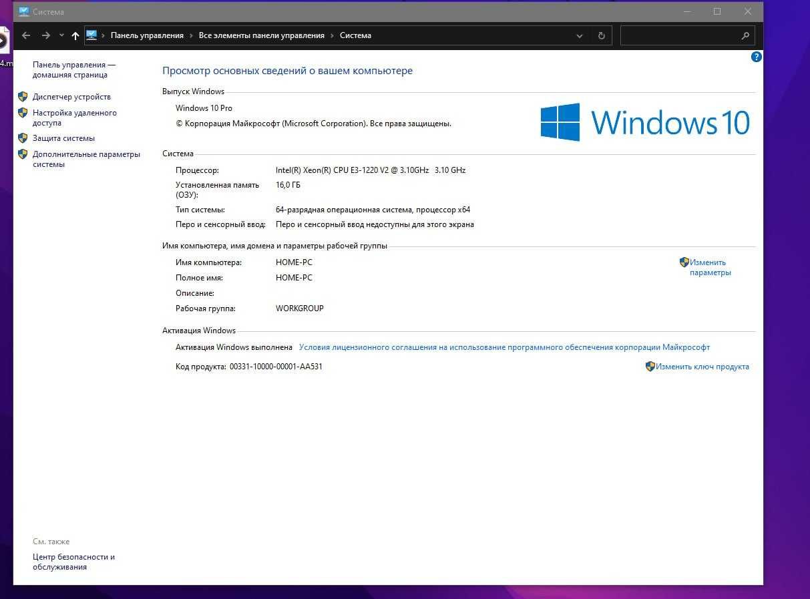Click shield icon next to 'Дополнительные параметры системы'
This screenshot has height=599, width=810.
(23, 154)
